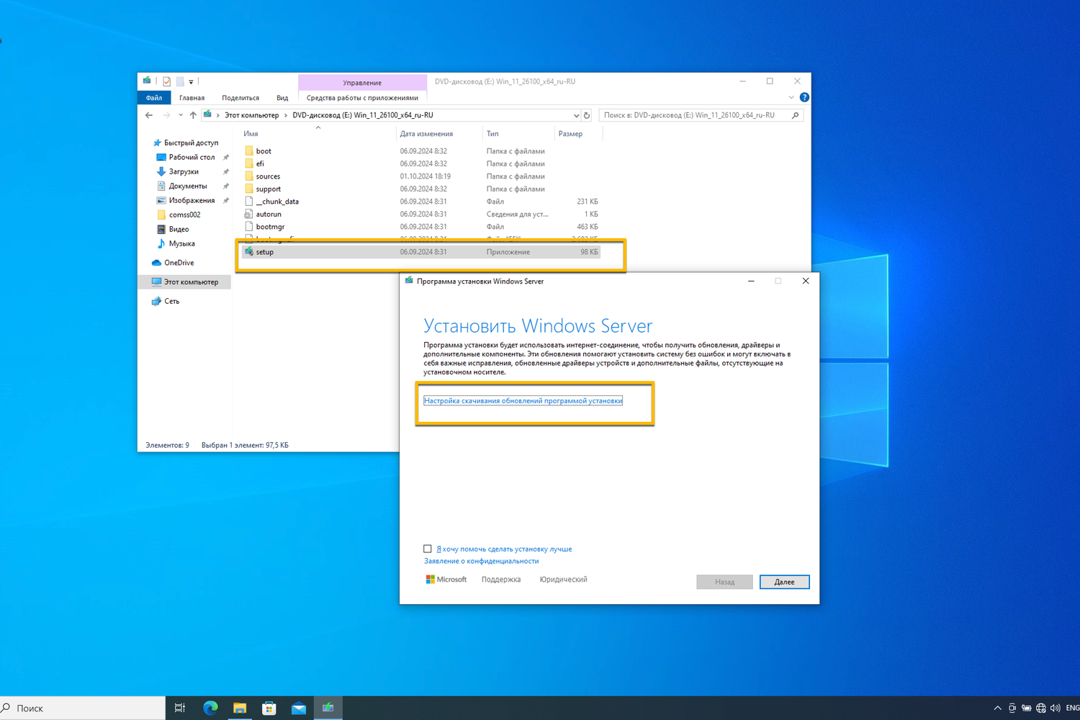
Task: Open Изображения in navigation pane
Action: (192, 200)
